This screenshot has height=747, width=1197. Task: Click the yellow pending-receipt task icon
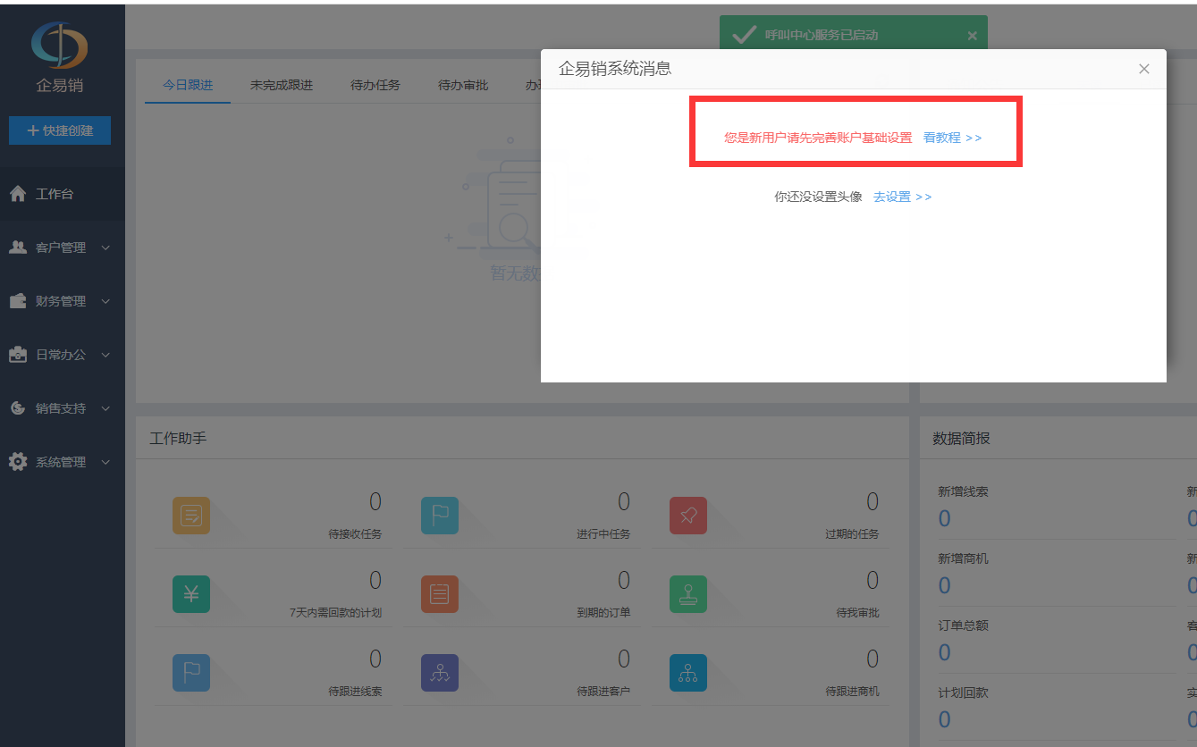point(191,516)
